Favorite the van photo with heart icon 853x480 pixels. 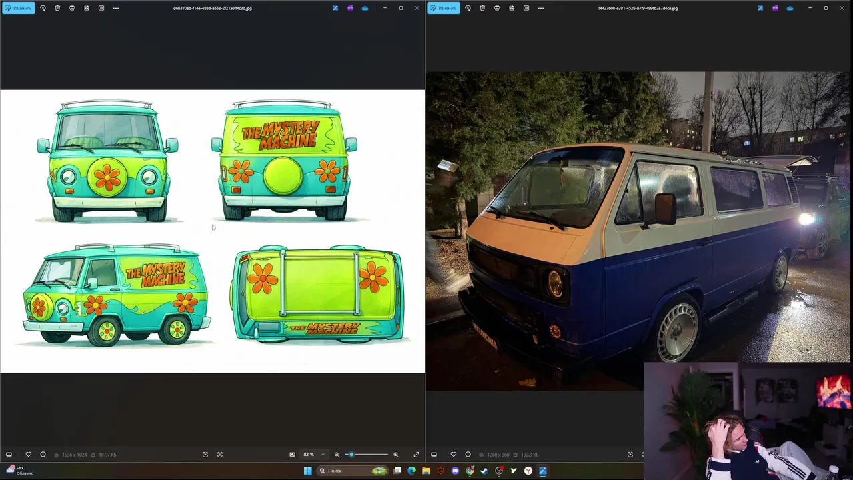(453, 455)
